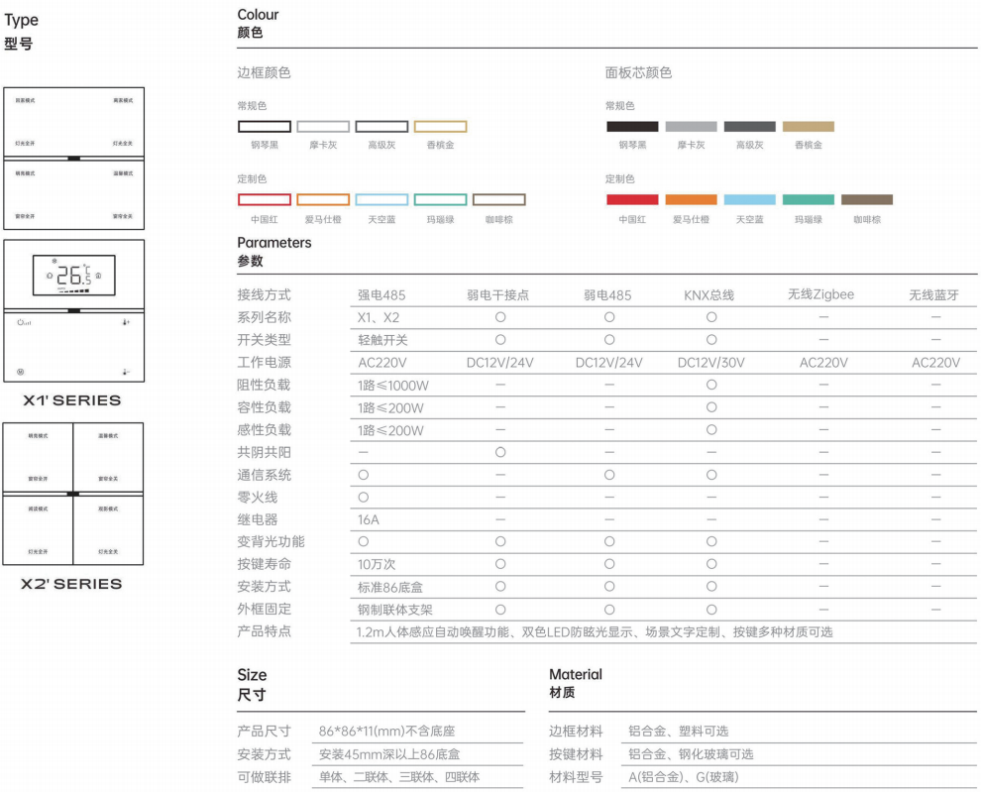
Task: Click the snowflake icon on thermostat display
Action: [54, 262]
